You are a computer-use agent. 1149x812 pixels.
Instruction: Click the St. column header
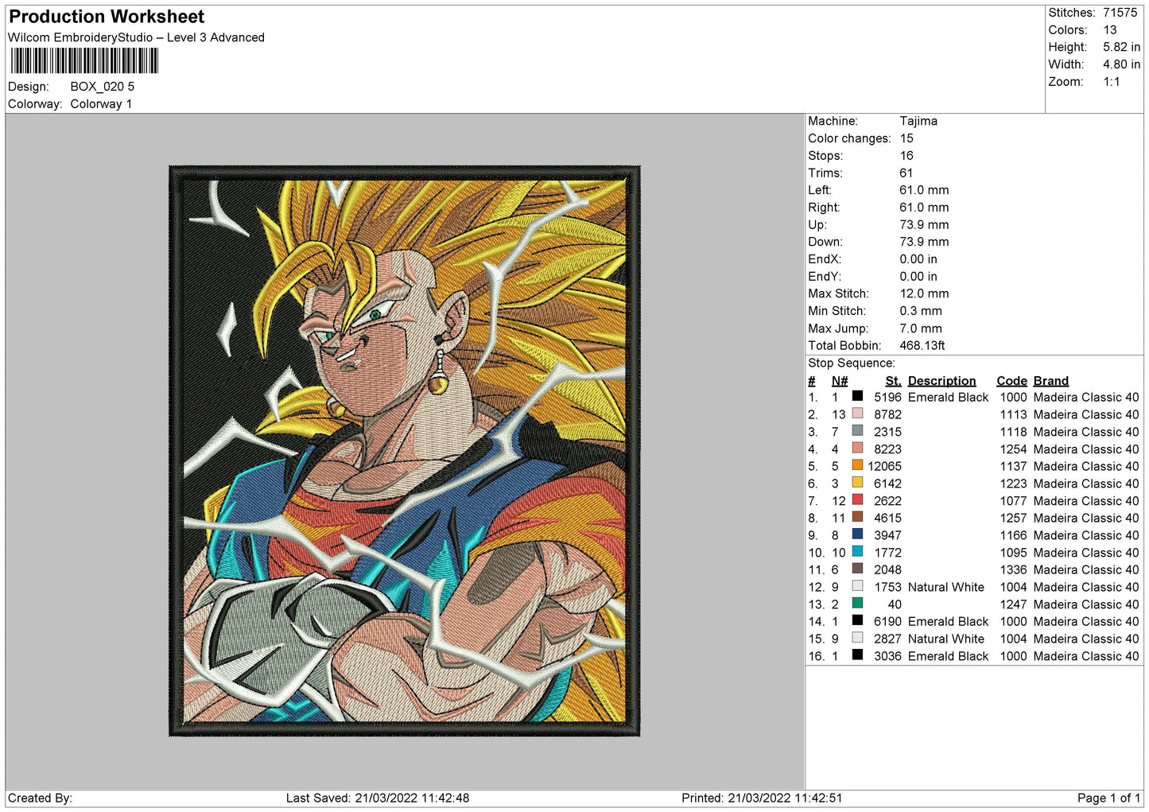(x=893, y=381)
